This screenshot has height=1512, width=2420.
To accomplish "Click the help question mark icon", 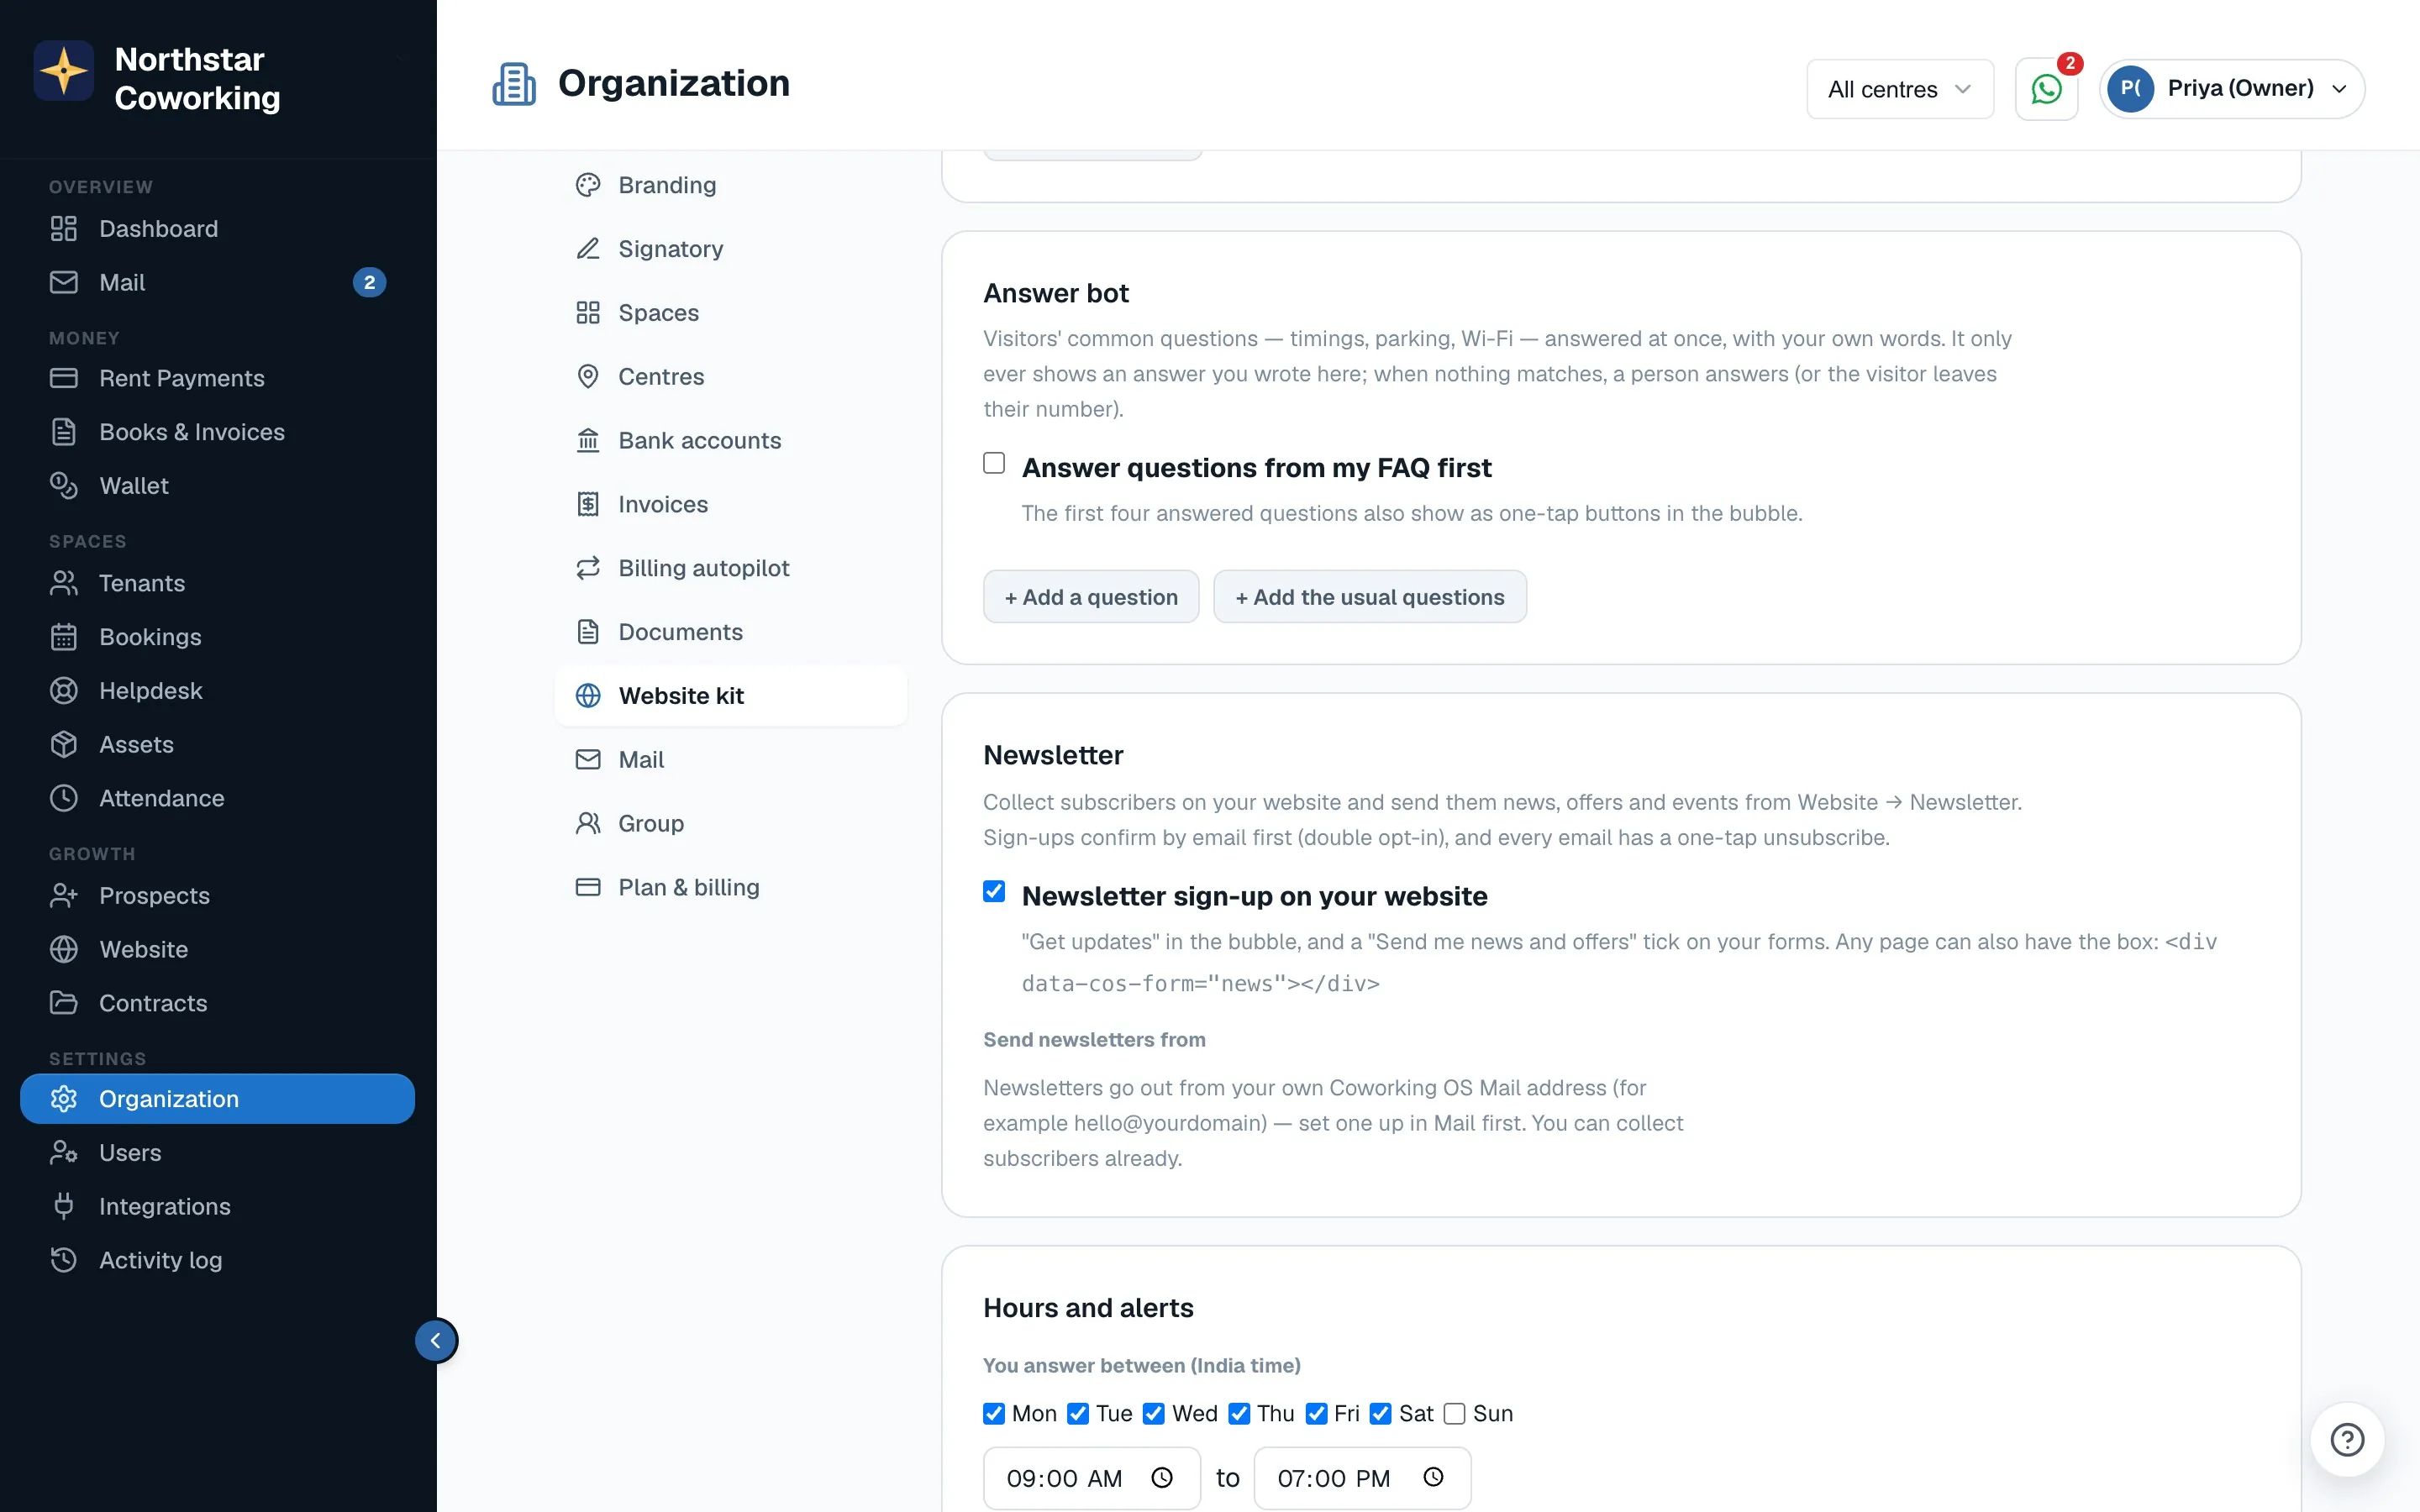I will pos(2346,1439).
